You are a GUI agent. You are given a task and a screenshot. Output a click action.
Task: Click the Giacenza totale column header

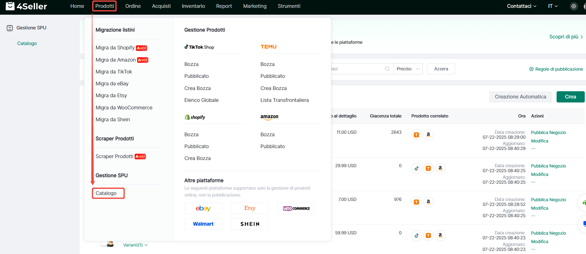(386, 116)
